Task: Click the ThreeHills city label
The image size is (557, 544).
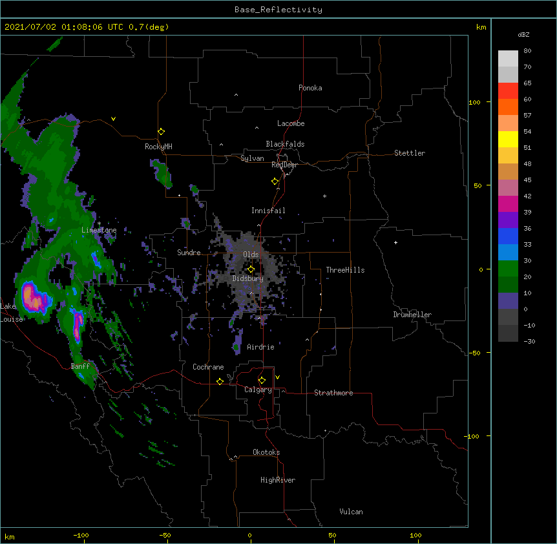Action: coord(345,270)
